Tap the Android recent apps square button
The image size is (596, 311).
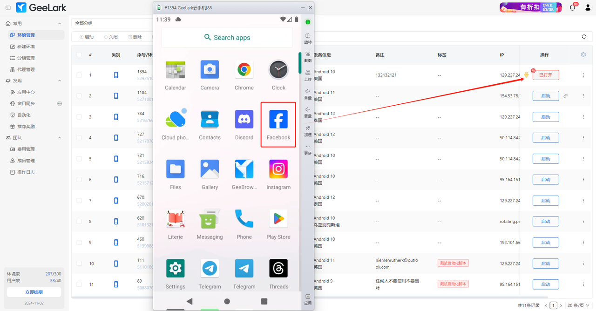264,301
